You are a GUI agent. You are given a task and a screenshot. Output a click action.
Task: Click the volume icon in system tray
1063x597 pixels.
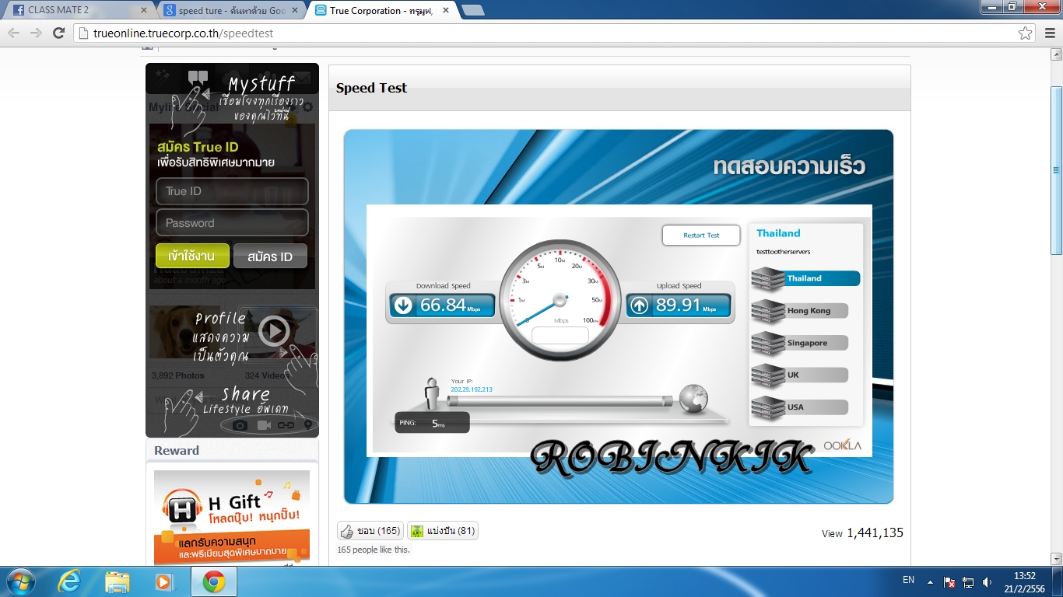point(988,581)
